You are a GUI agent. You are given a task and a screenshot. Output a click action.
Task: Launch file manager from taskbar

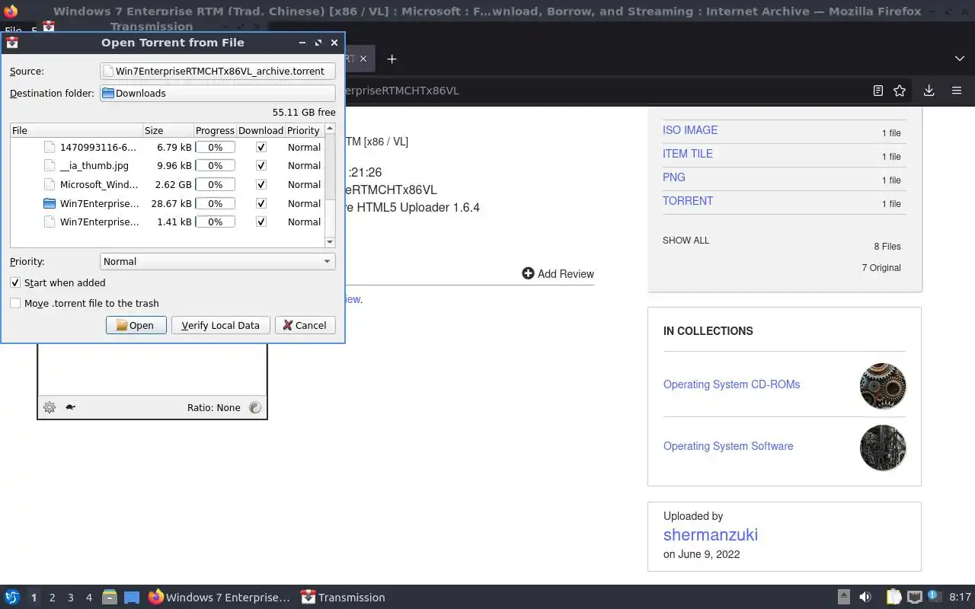[109, 598]
